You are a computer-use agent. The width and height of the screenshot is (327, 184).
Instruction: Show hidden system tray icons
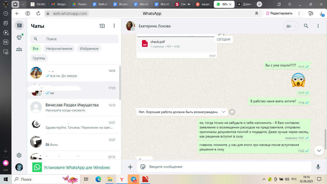[264, 179]
